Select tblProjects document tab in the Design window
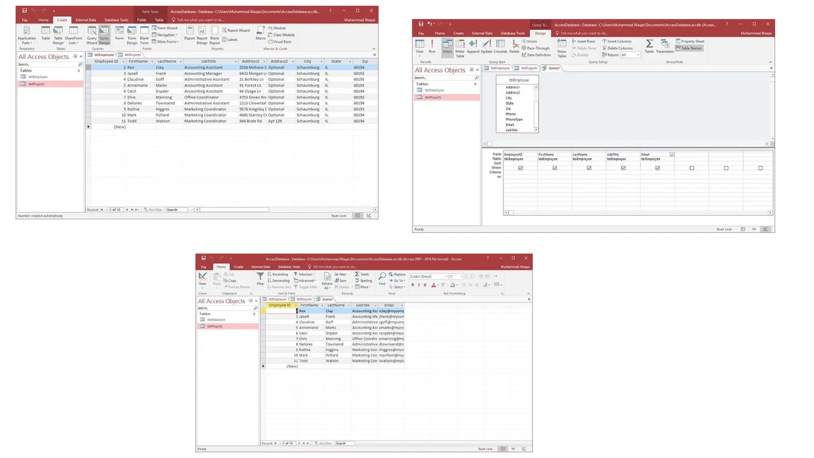This screenshot has height=458, width=814. coord(526,68)
